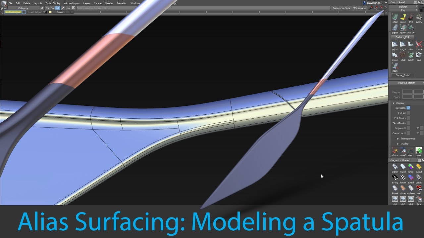This screenshot has height=238, width=424.
Task: Open the Canvas menu
Action: pyautogui.click(x=98, y=3)
